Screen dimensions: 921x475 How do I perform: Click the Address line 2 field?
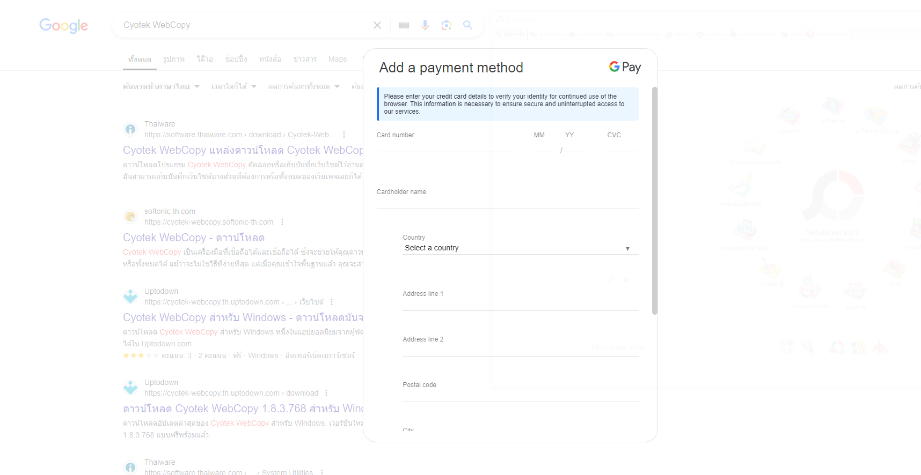pyautogui.click(x=520, y=350)
